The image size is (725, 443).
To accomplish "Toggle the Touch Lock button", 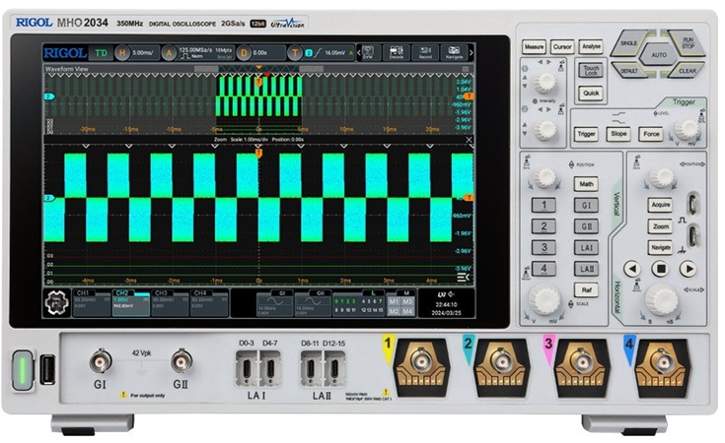I will [x=591, y=71].
